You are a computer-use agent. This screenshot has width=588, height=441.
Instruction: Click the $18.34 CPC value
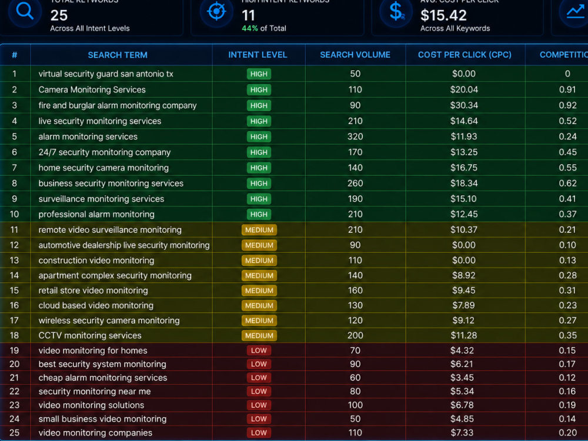point(464,183)
